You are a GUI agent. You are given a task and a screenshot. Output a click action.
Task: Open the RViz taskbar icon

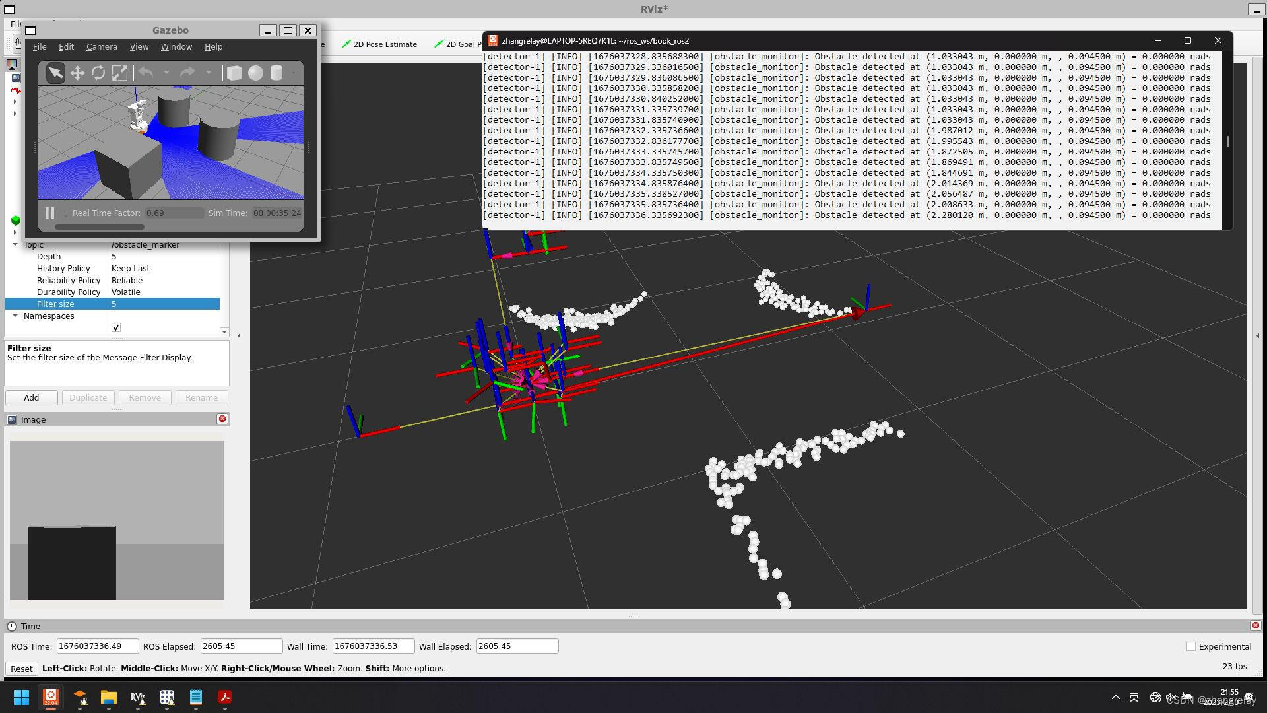(137, 697)
